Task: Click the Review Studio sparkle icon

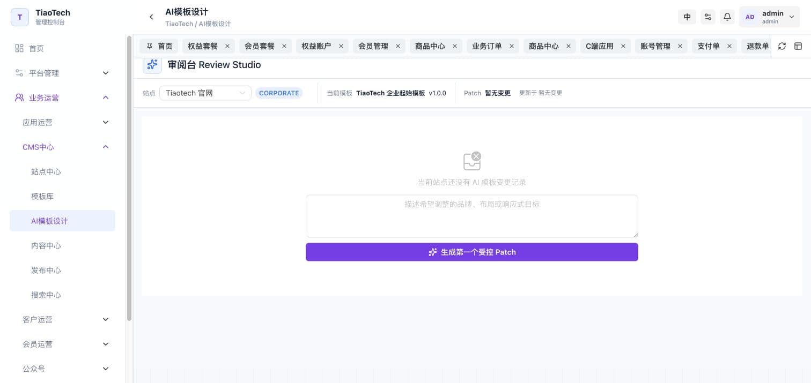Action: 152,65
